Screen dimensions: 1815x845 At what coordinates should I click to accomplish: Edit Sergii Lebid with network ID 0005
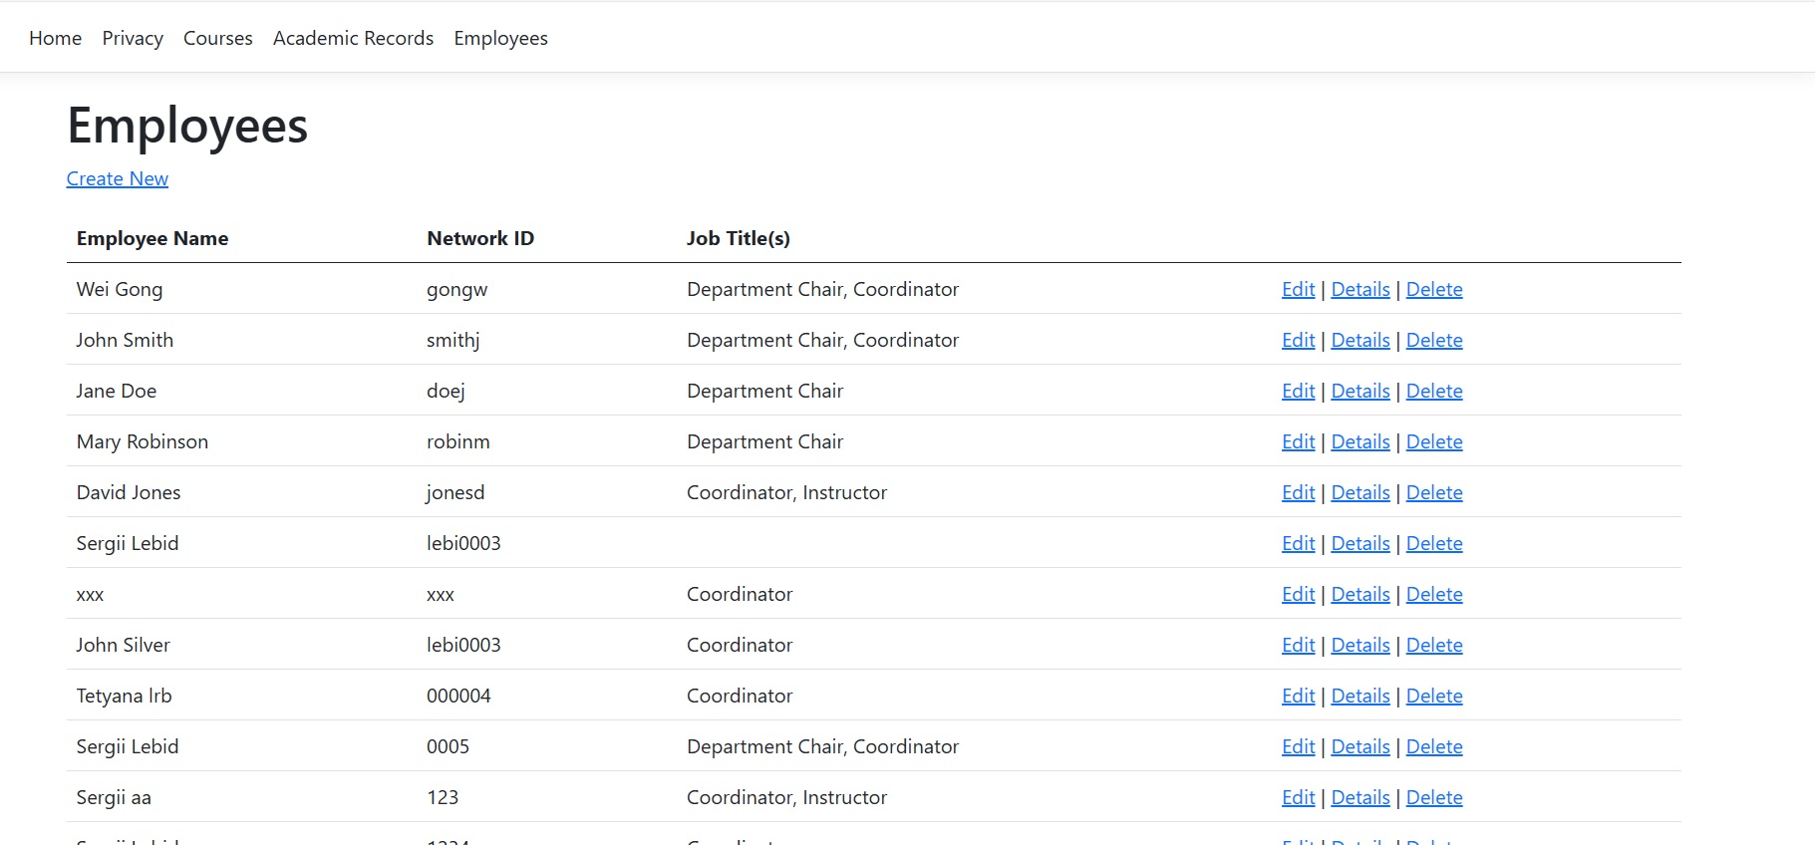point(1298,746)
